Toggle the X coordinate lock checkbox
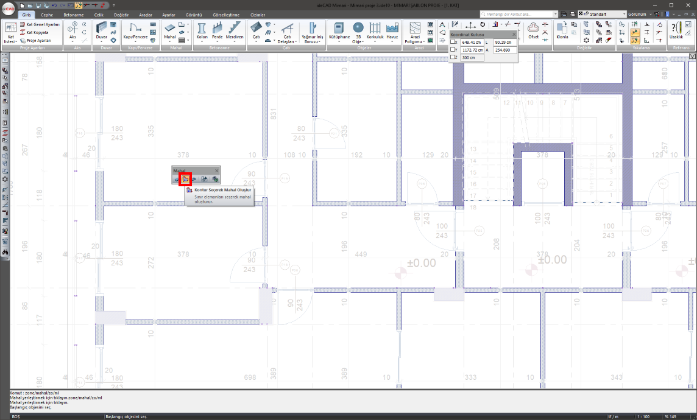The width and height of the screenshot is (697, 420). [x=453, y=42]
